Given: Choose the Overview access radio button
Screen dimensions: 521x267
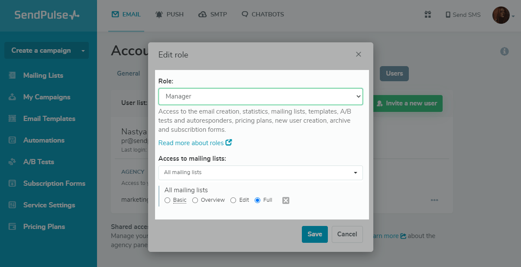Looking at the screenshot, I should 195,200.
